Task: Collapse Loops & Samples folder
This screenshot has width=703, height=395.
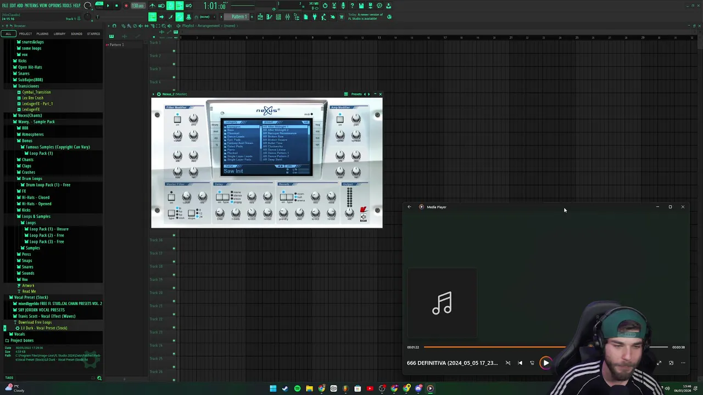Action: 36,216
